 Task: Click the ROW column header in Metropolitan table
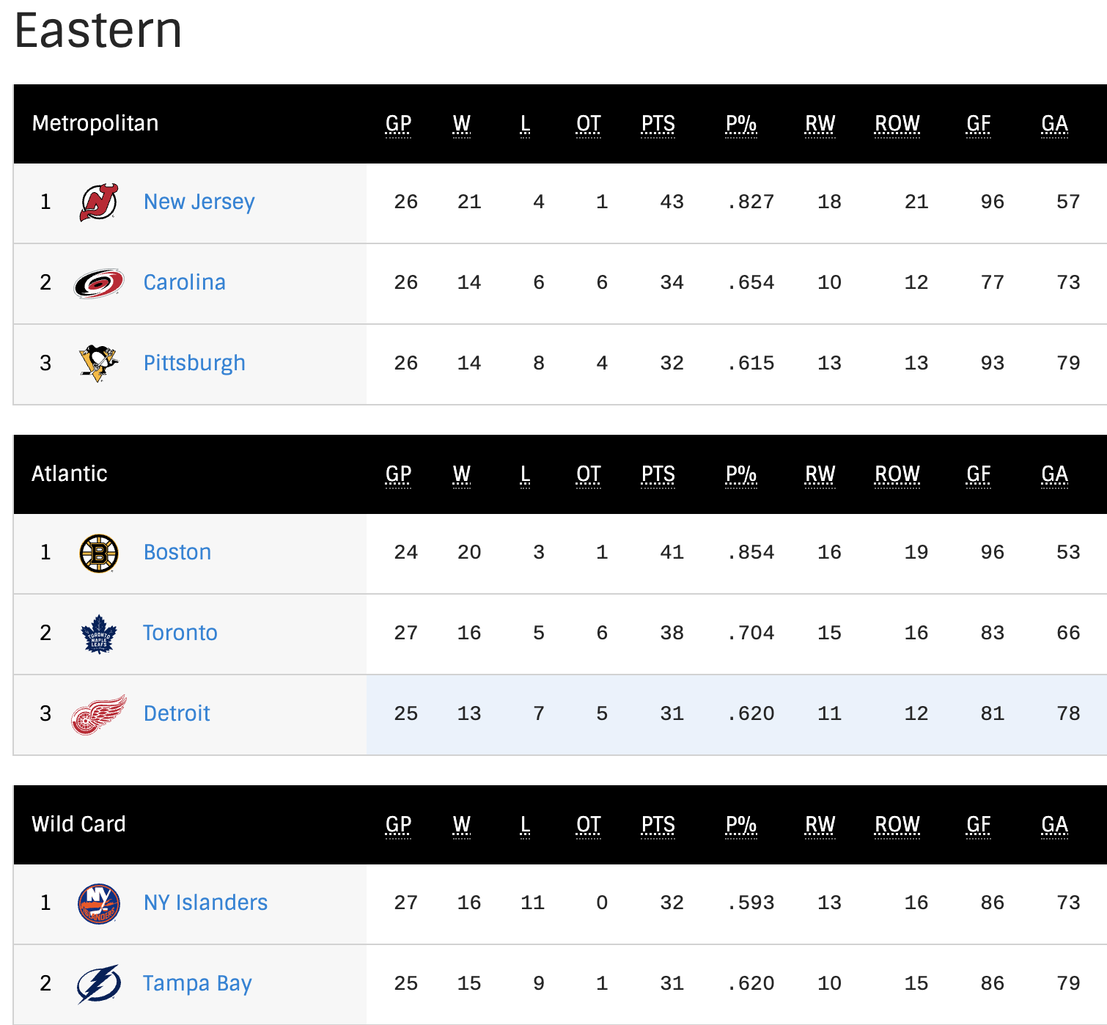coord(897,125)
